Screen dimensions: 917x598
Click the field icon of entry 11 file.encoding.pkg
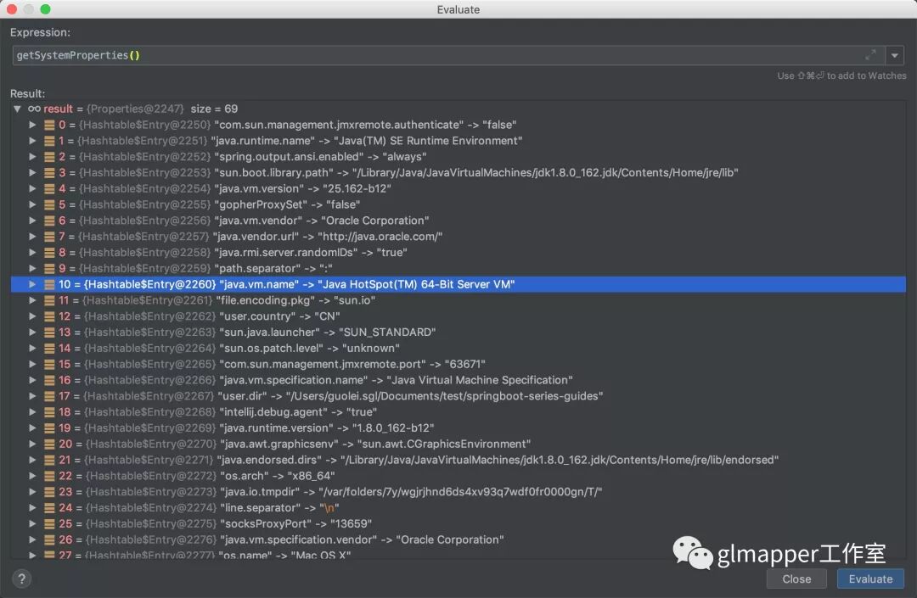point(50,300)
